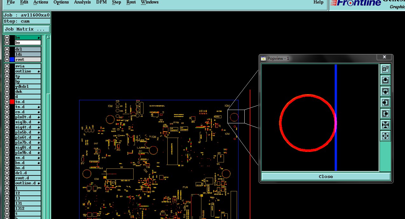Select the bo.d layer row
Viewport: 405px width, 219px height.
point(28,168)
